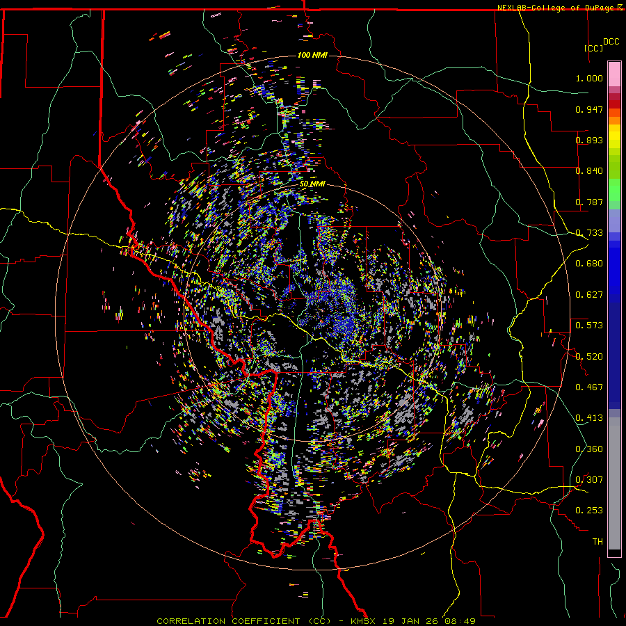Click the 1.000 value on the scale
The height and width of the screenshot is (626, 626).
click(589, 78)
